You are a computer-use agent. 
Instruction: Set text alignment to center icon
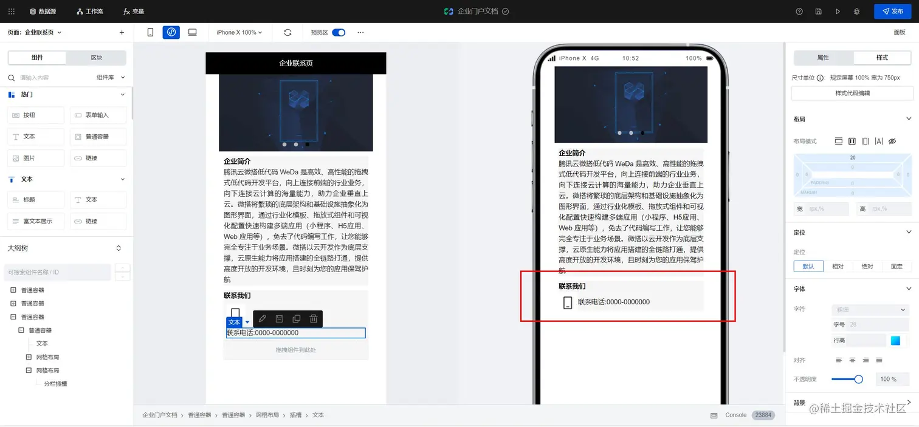[852, 360]
